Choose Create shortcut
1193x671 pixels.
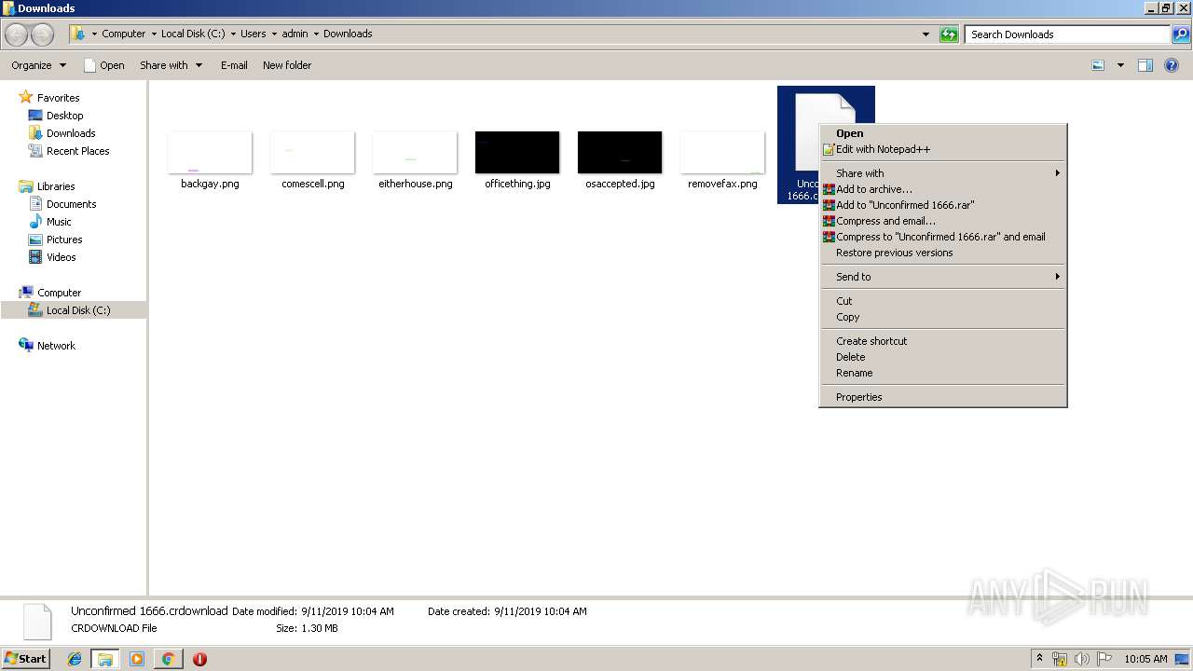[942, 341]
